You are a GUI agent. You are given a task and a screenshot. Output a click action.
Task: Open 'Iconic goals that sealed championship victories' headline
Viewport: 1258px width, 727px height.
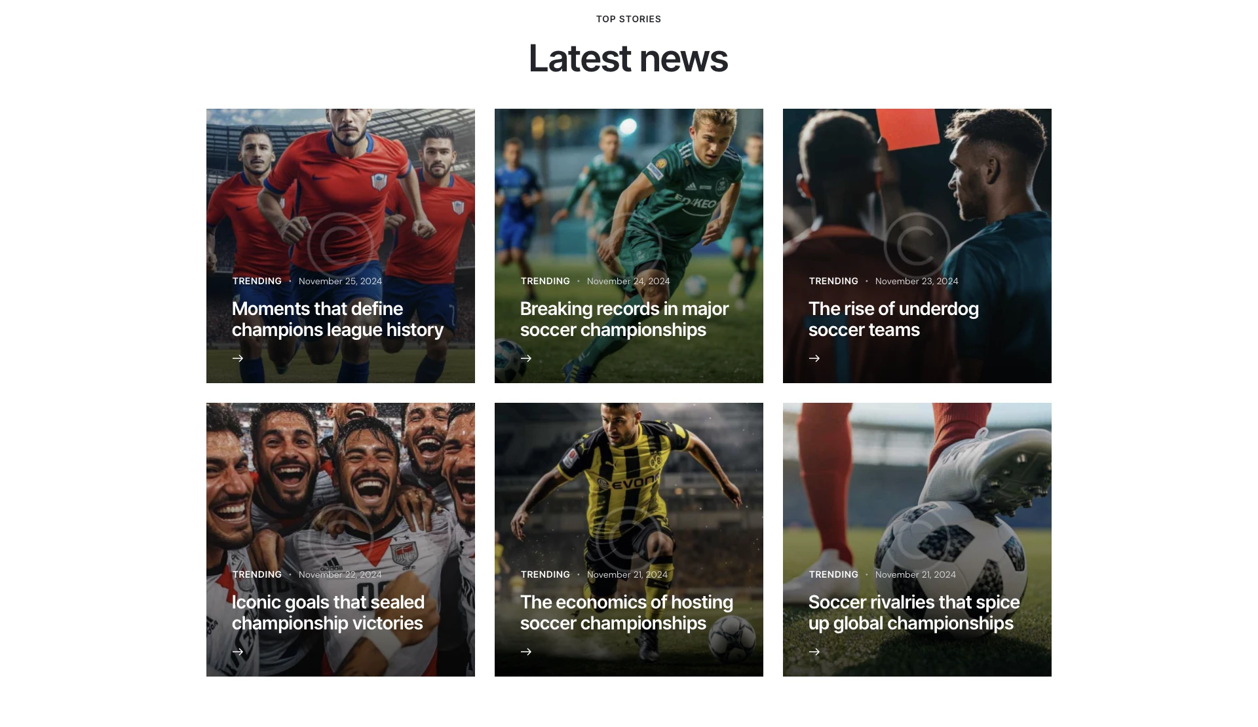point(328,612)
